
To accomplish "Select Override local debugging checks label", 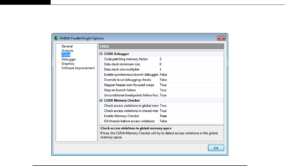I will 127,80.
